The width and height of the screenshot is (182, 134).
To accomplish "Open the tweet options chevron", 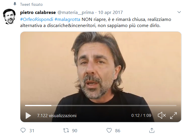I will [x=179, y=12].
